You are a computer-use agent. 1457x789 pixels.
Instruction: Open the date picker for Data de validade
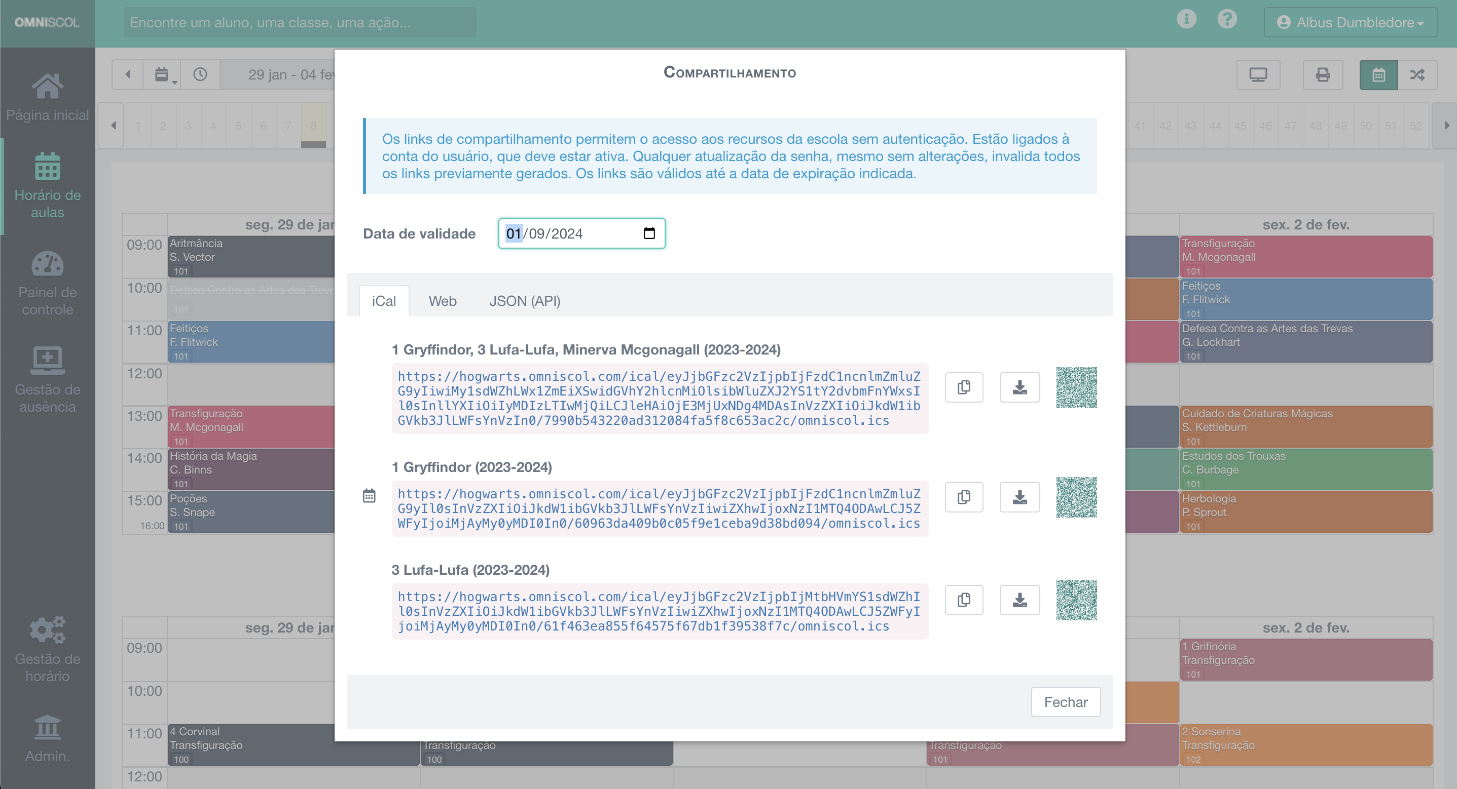tap(649, 233)
